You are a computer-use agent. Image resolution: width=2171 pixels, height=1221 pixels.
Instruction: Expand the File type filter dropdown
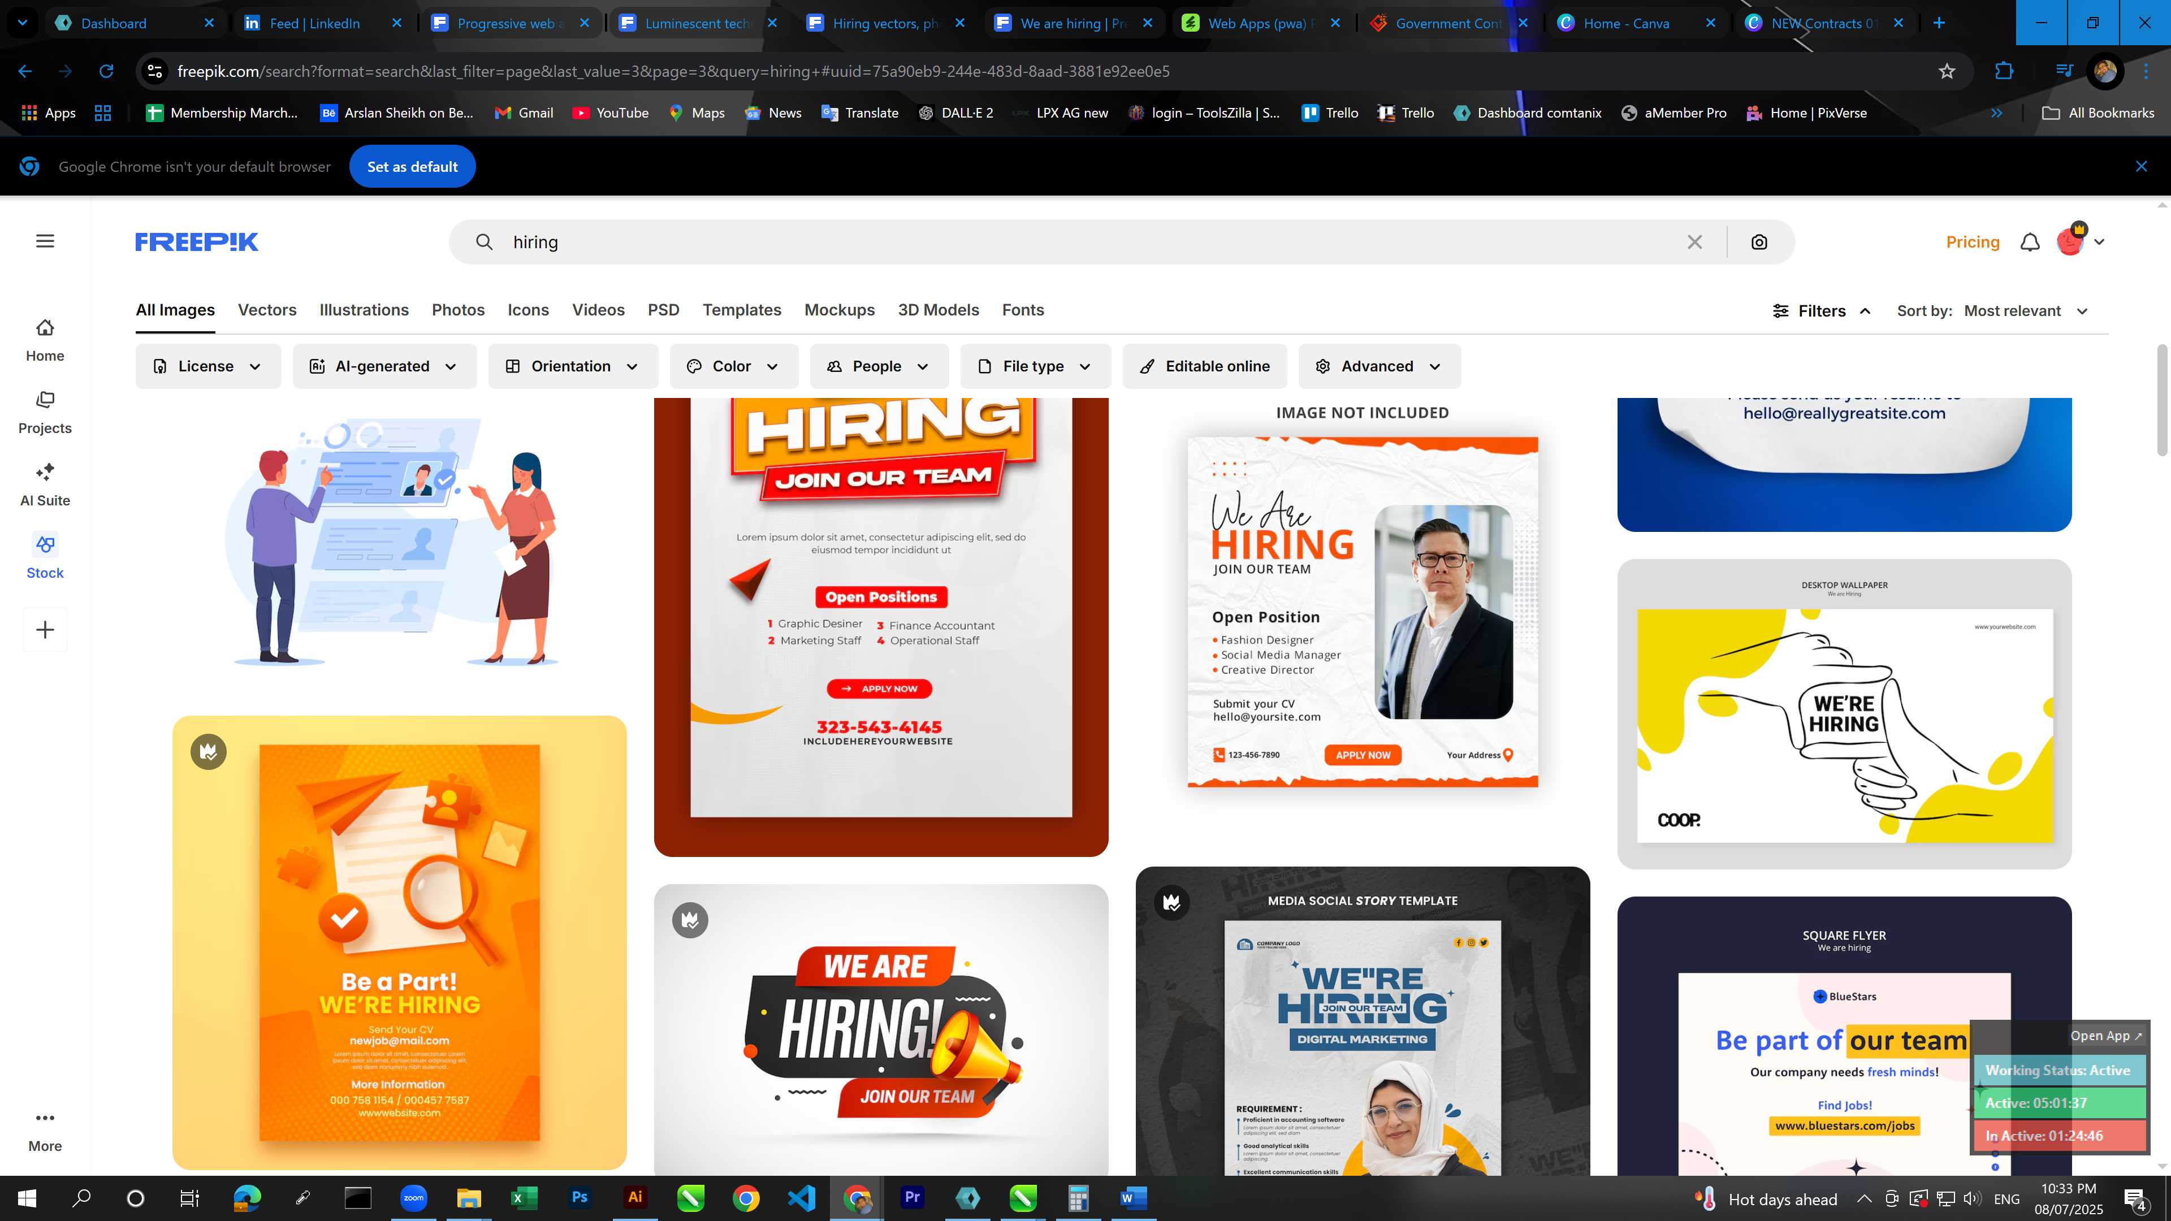click(1036, 366)
